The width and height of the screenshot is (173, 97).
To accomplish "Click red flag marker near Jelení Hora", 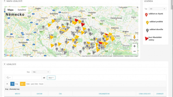I will click(76, 20).
